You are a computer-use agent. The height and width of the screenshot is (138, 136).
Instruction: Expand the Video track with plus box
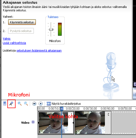click(x=33, y=122)
